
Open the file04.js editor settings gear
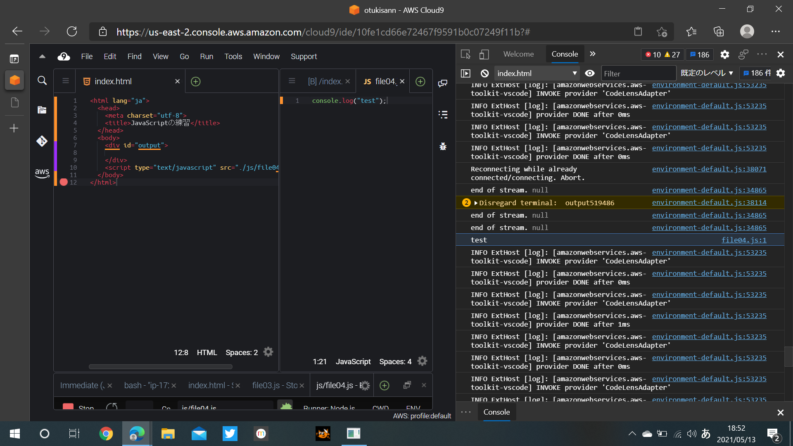coord(422,361)
